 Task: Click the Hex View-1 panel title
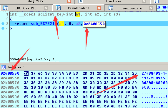tap(16, 67)
